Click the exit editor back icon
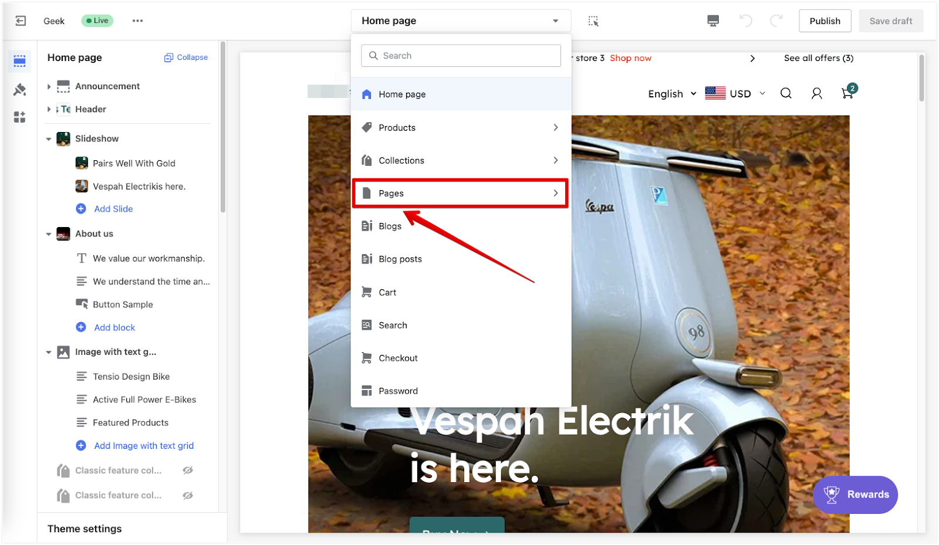Viewport: 939px width, 545px height. [21, 21]
